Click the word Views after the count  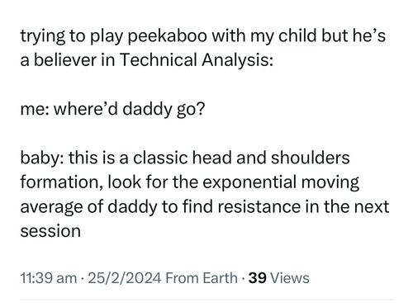click(x=290, y=278)
